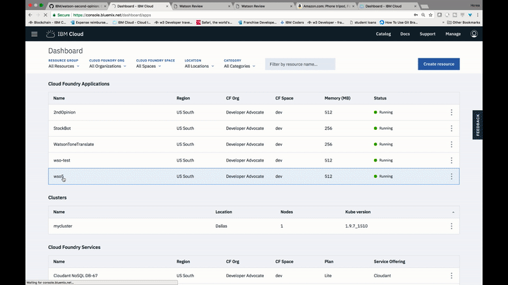Open actions menu for wso5 row

452,176
